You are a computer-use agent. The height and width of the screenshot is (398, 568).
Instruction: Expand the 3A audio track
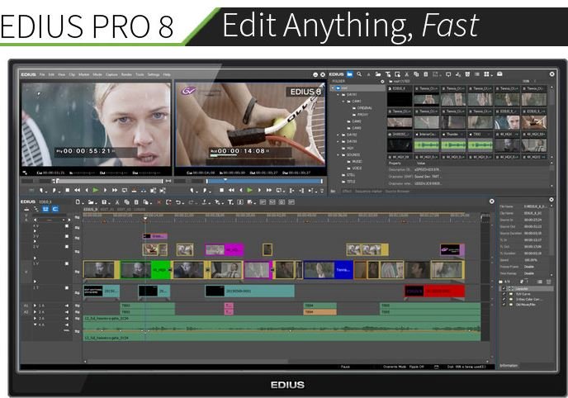(35, 319)
